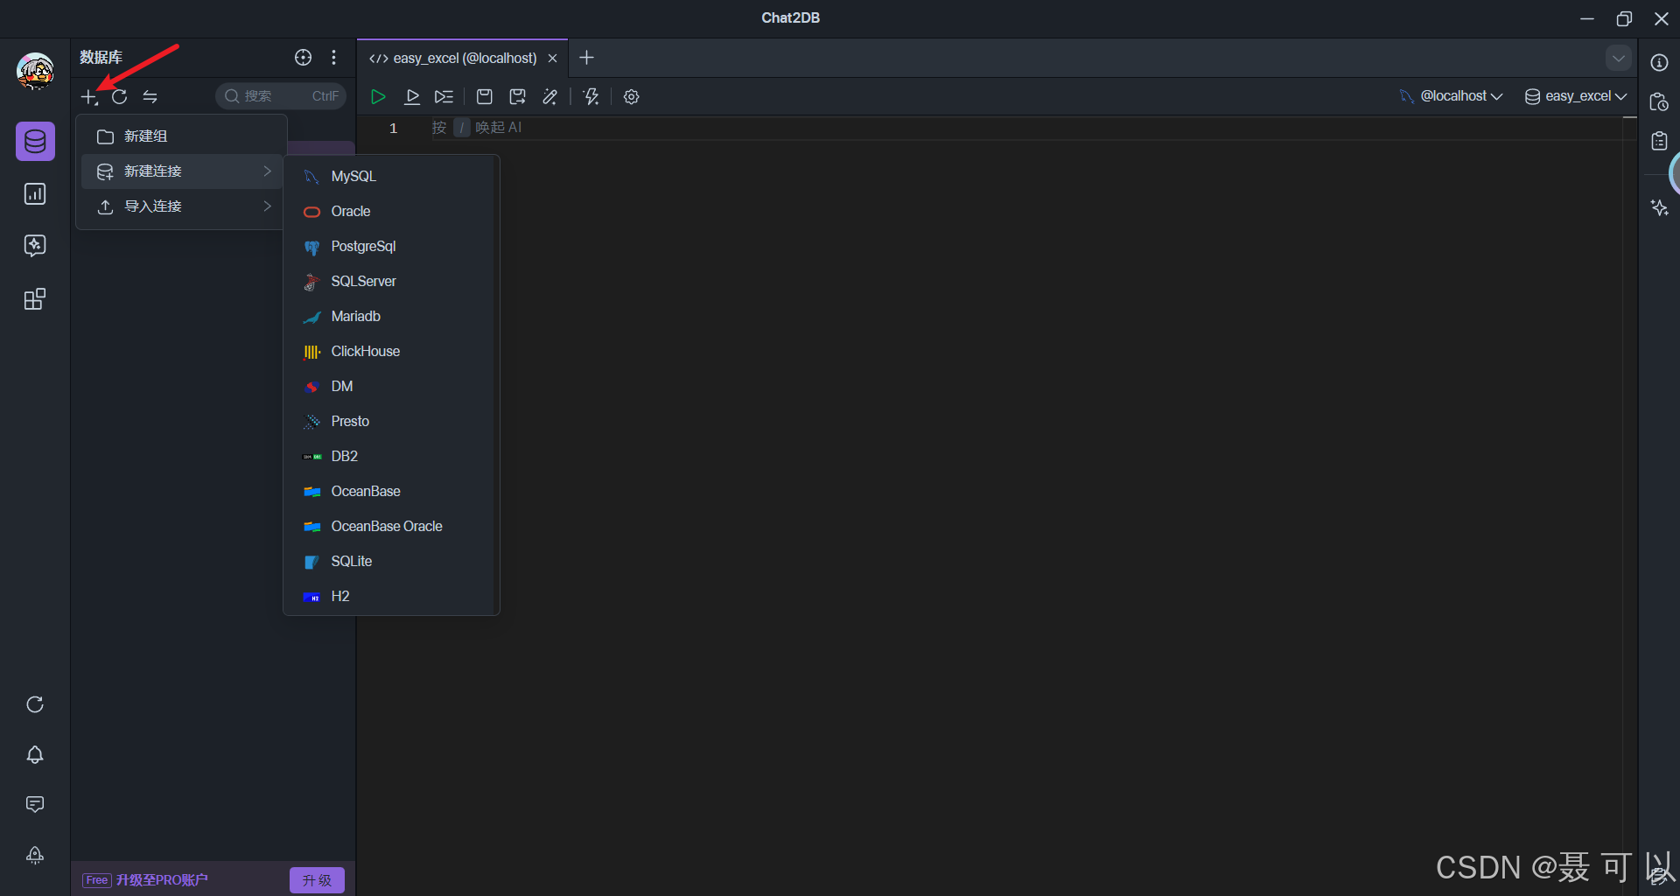The height and width of the screenshot is (896, 1680).
Task: Click the refresh icon in the lower sidebar
Action: (x=35, y=704)
